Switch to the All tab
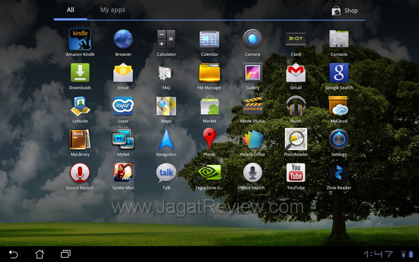This screenshot has height=262, width=419. point(71,10)
